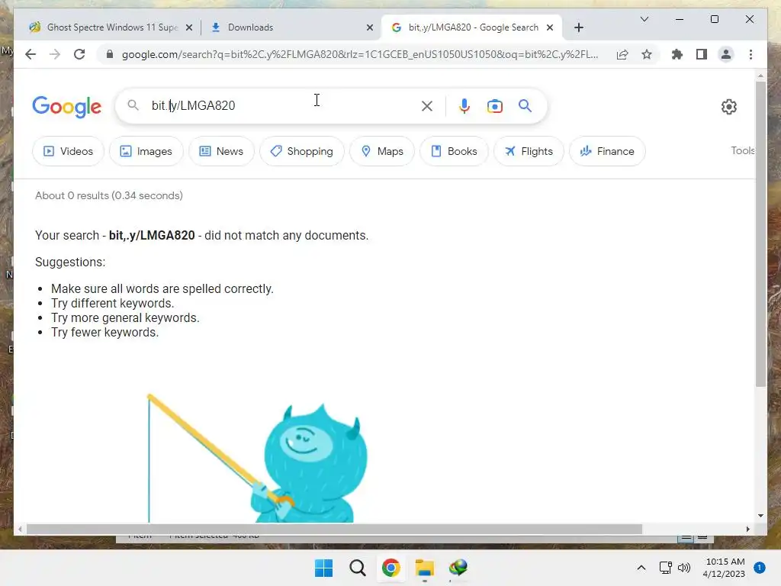Screen dimensions: 781x586
Task: Open the network status tray icon
Action: pos(665,568)
